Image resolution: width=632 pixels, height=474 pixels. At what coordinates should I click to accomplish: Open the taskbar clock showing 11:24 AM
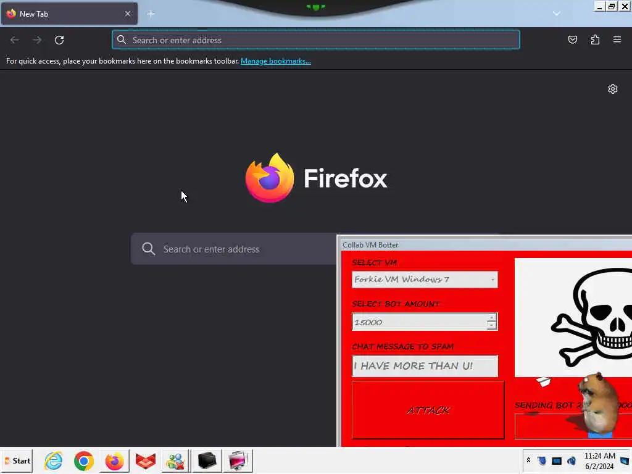599,460
